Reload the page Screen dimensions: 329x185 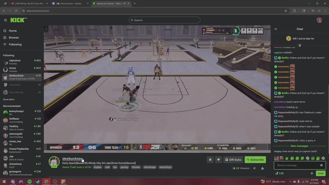coord(16,11)
